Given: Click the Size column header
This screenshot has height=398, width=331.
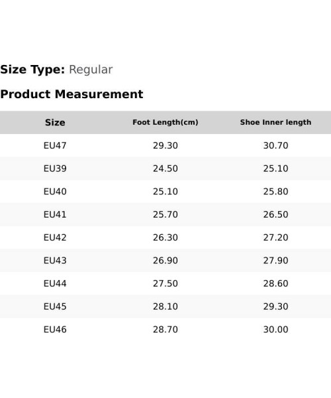Looking at the screenshot, I should pyautogui.click(x=55, y=123).
